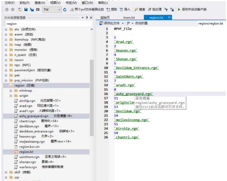Screen dimensions: 227x181
Task: Click the save all icon
Action: tap(31, 10)
